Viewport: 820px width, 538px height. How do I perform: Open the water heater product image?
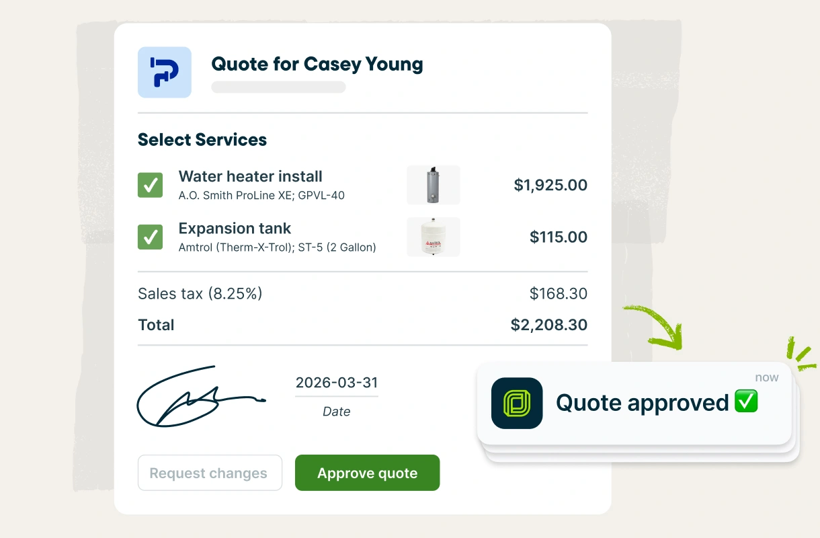433,185
